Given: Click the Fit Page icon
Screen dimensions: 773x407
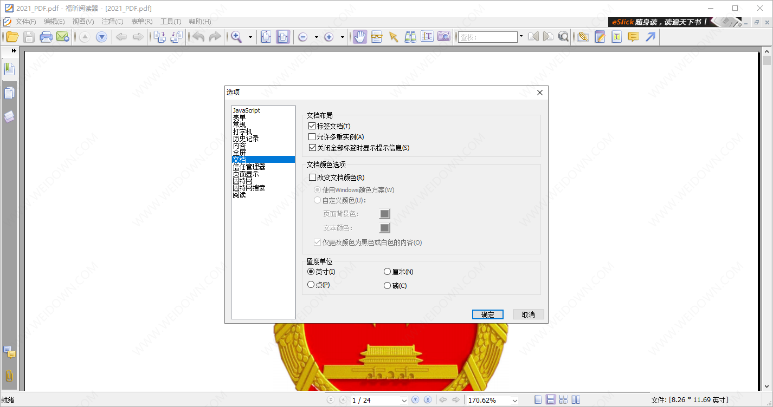Looking at the screenshot, I should (266, 37).
